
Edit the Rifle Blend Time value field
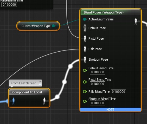118,92
